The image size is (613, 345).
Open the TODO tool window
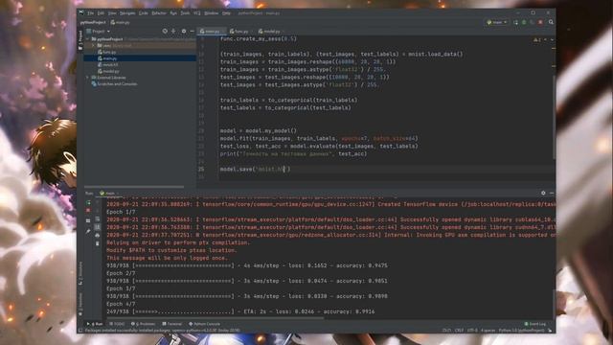click(x=117, y=324)
